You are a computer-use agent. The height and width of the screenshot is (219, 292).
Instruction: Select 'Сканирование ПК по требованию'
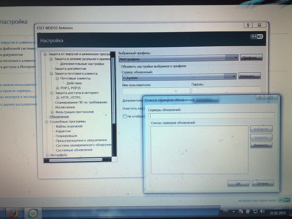[x=81, y=102]
